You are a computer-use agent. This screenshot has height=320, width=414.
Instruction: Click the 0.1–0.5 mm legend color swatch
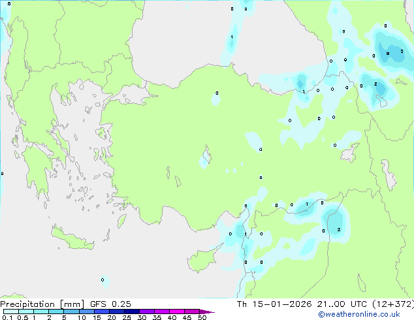11,312
